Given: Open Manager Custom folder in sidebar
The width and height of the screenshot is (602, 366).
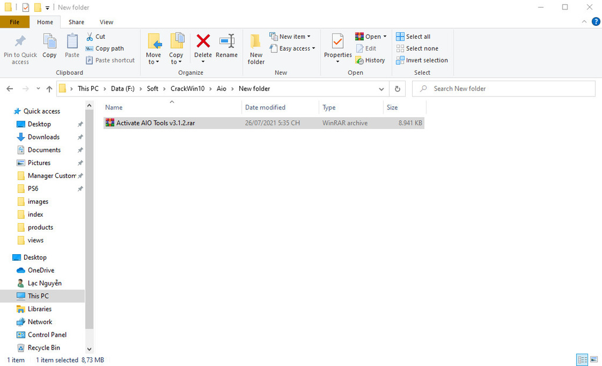Looking at the screenshot, I should [x=52, y=176].
